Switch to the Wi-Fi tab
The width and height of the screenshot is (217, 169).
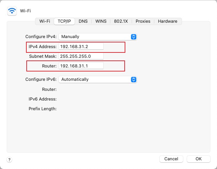click(x=45, y=21)
